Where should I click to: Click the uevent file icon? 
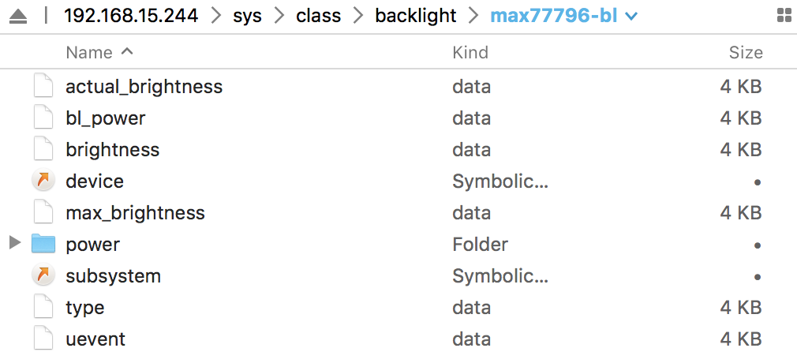point(43,339)
